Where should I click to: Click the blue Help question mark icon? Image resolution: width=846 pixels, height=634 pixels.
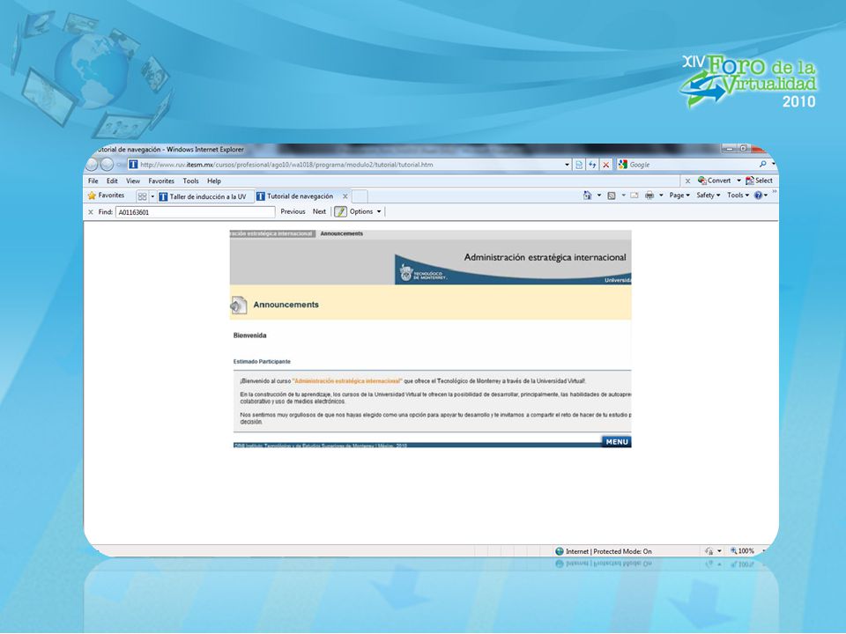758,195
